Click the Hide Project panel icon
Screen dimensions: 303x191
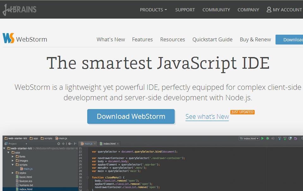pyautogui.click(x=75, y=143)
